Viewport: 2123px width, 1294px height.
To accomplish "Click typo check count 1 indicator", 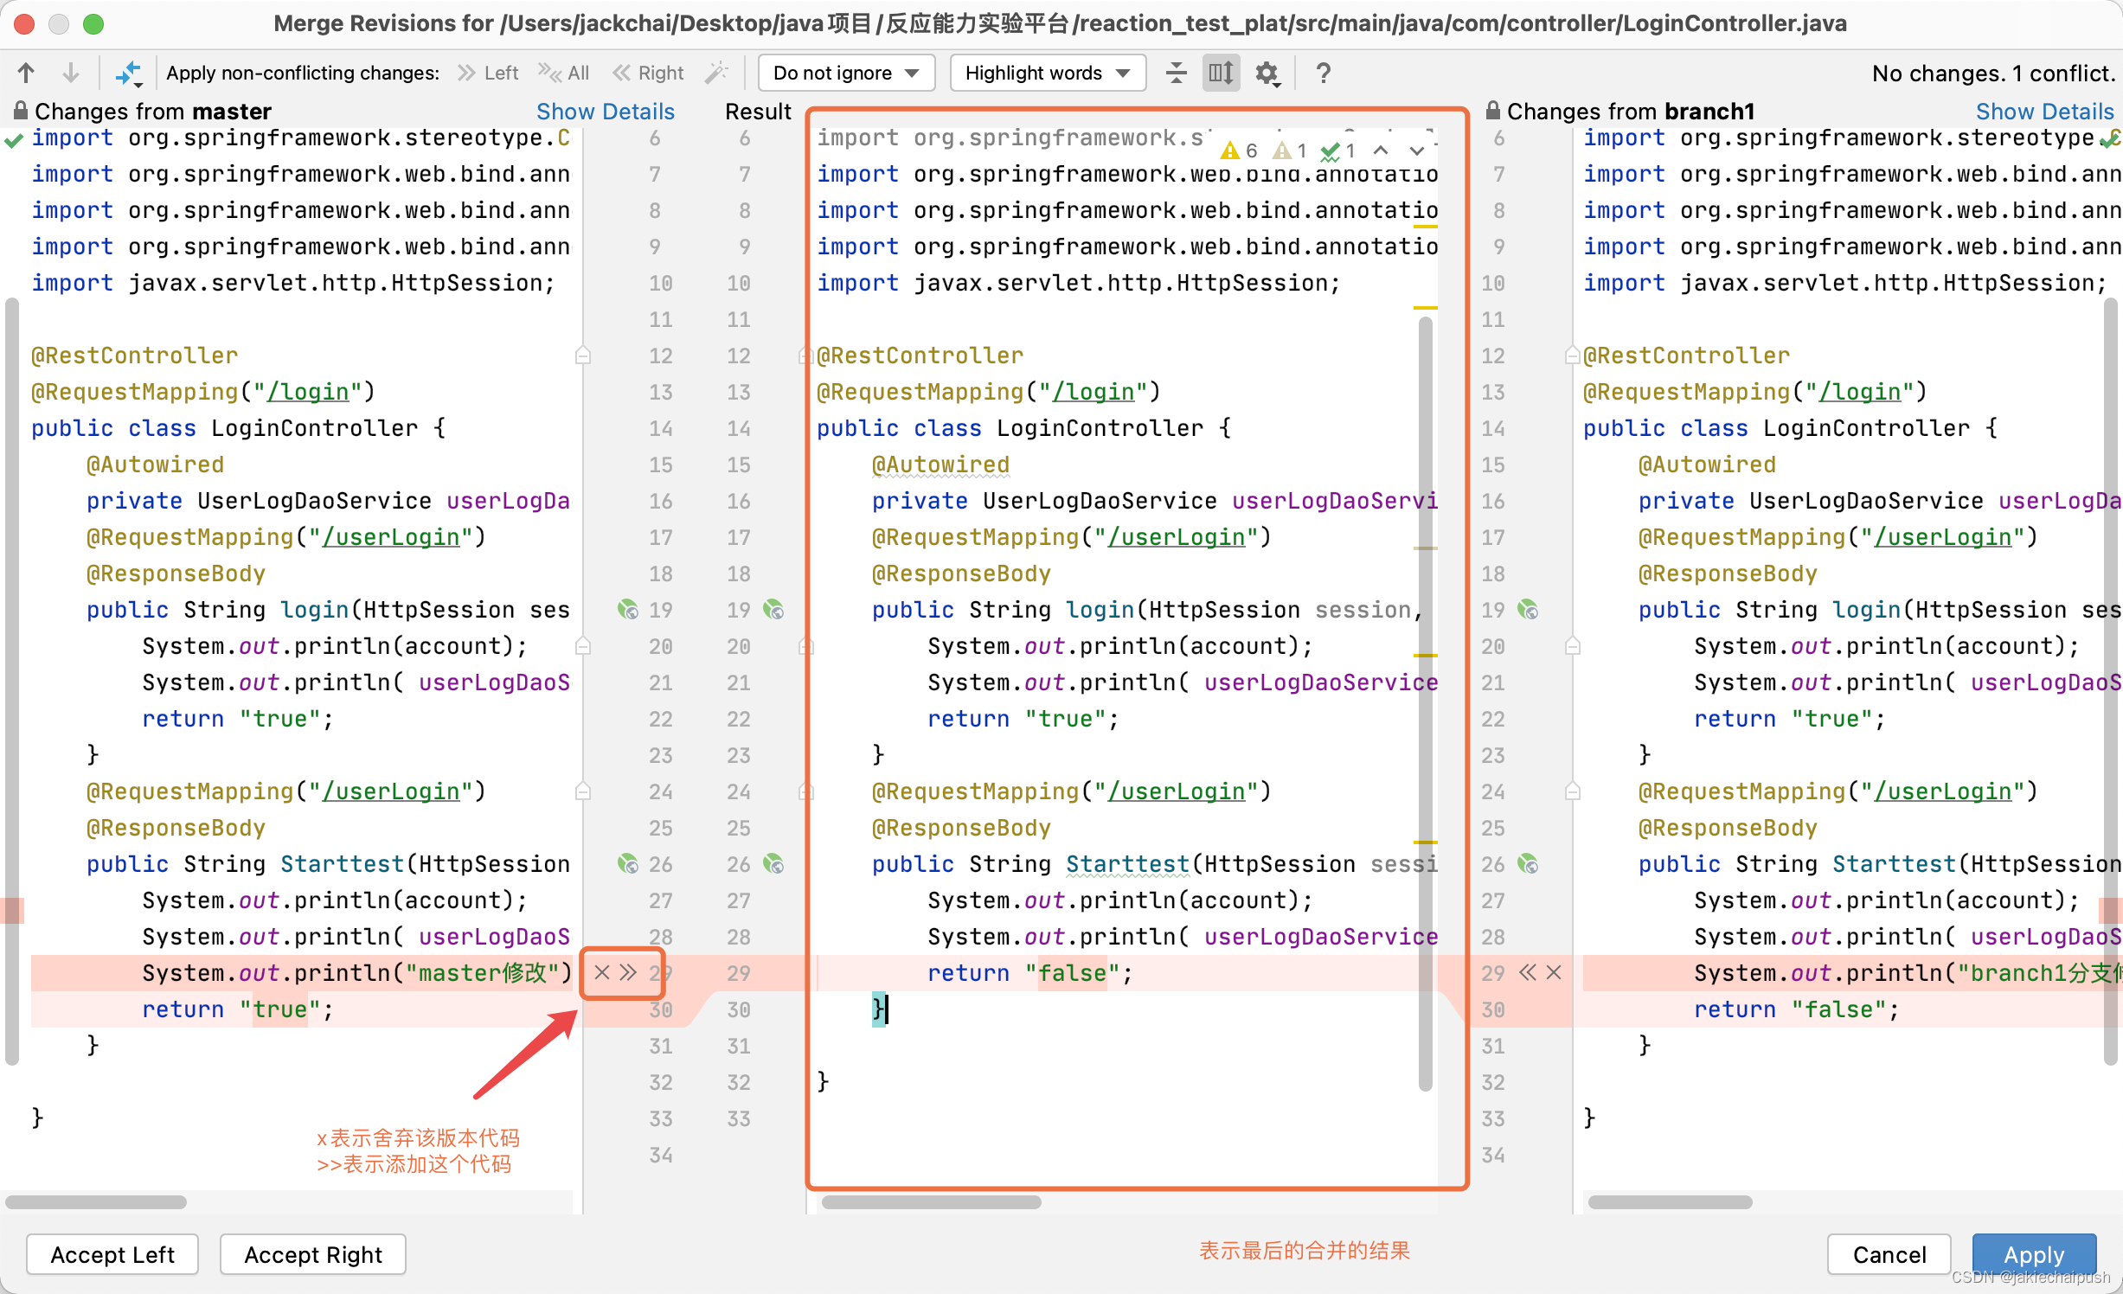I will (1338, 151).
